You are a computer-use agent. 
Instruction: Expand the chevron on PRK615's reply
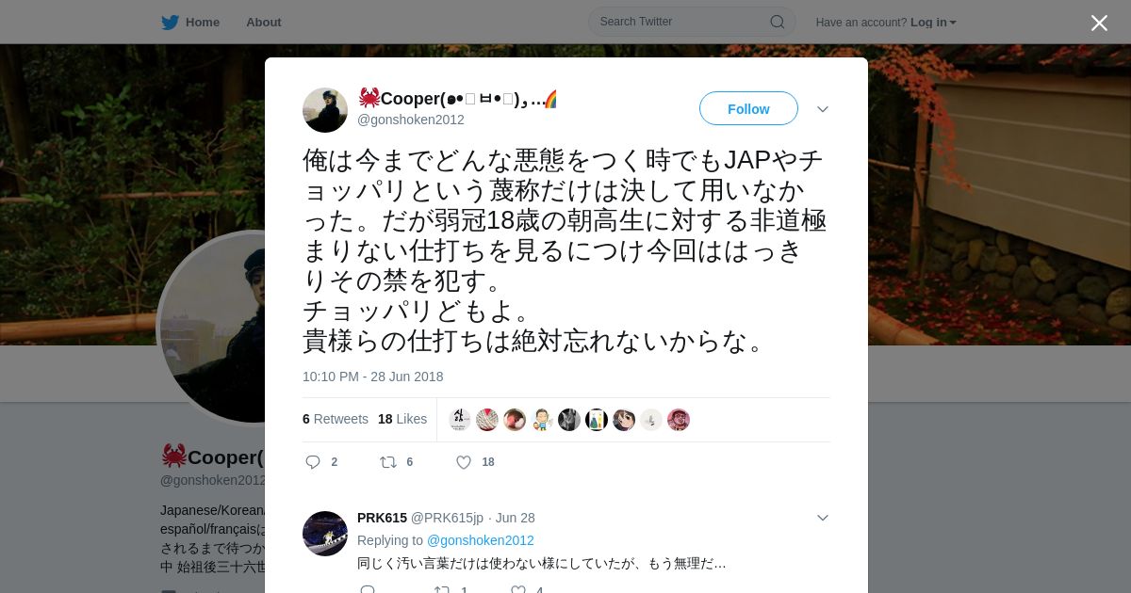point(823,518)
